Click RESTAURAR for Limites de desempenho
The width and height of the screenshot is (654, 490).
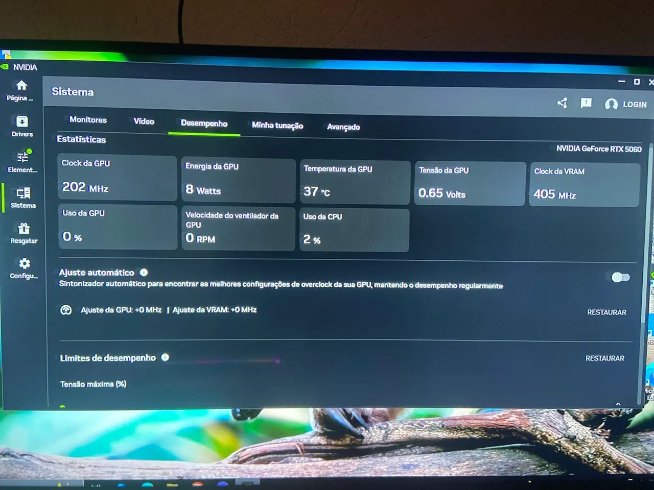(x=605, y=358)
